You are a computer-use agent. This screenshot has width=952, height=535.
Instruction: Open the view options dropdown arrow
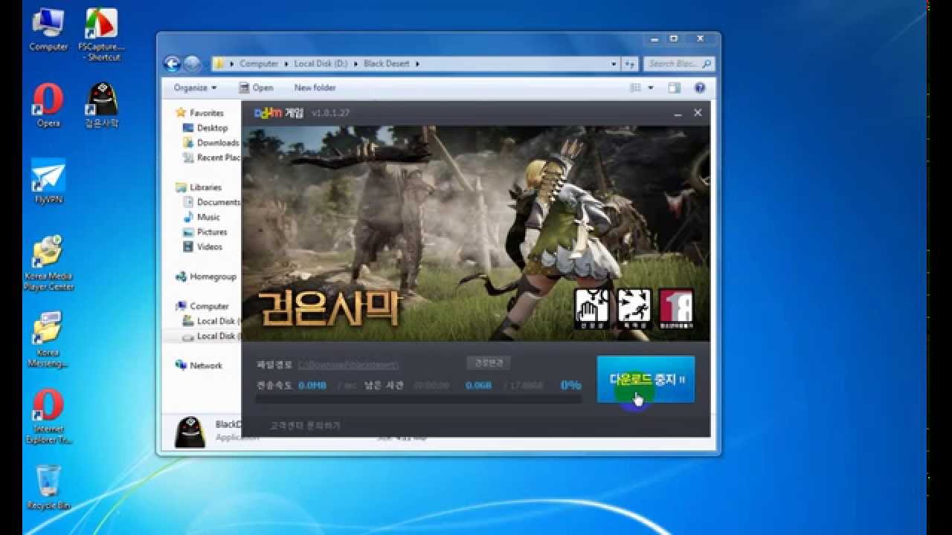pos(651,88)
